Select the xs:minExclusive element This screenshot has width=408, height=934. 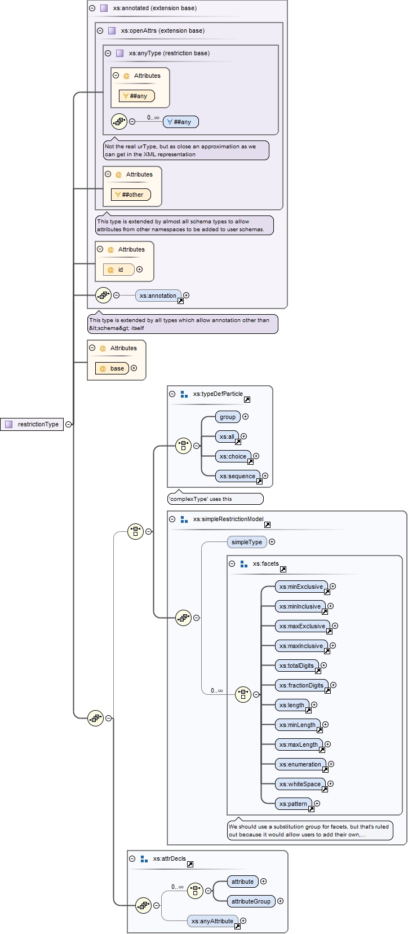pyautogui.click(x=301, y=587)
